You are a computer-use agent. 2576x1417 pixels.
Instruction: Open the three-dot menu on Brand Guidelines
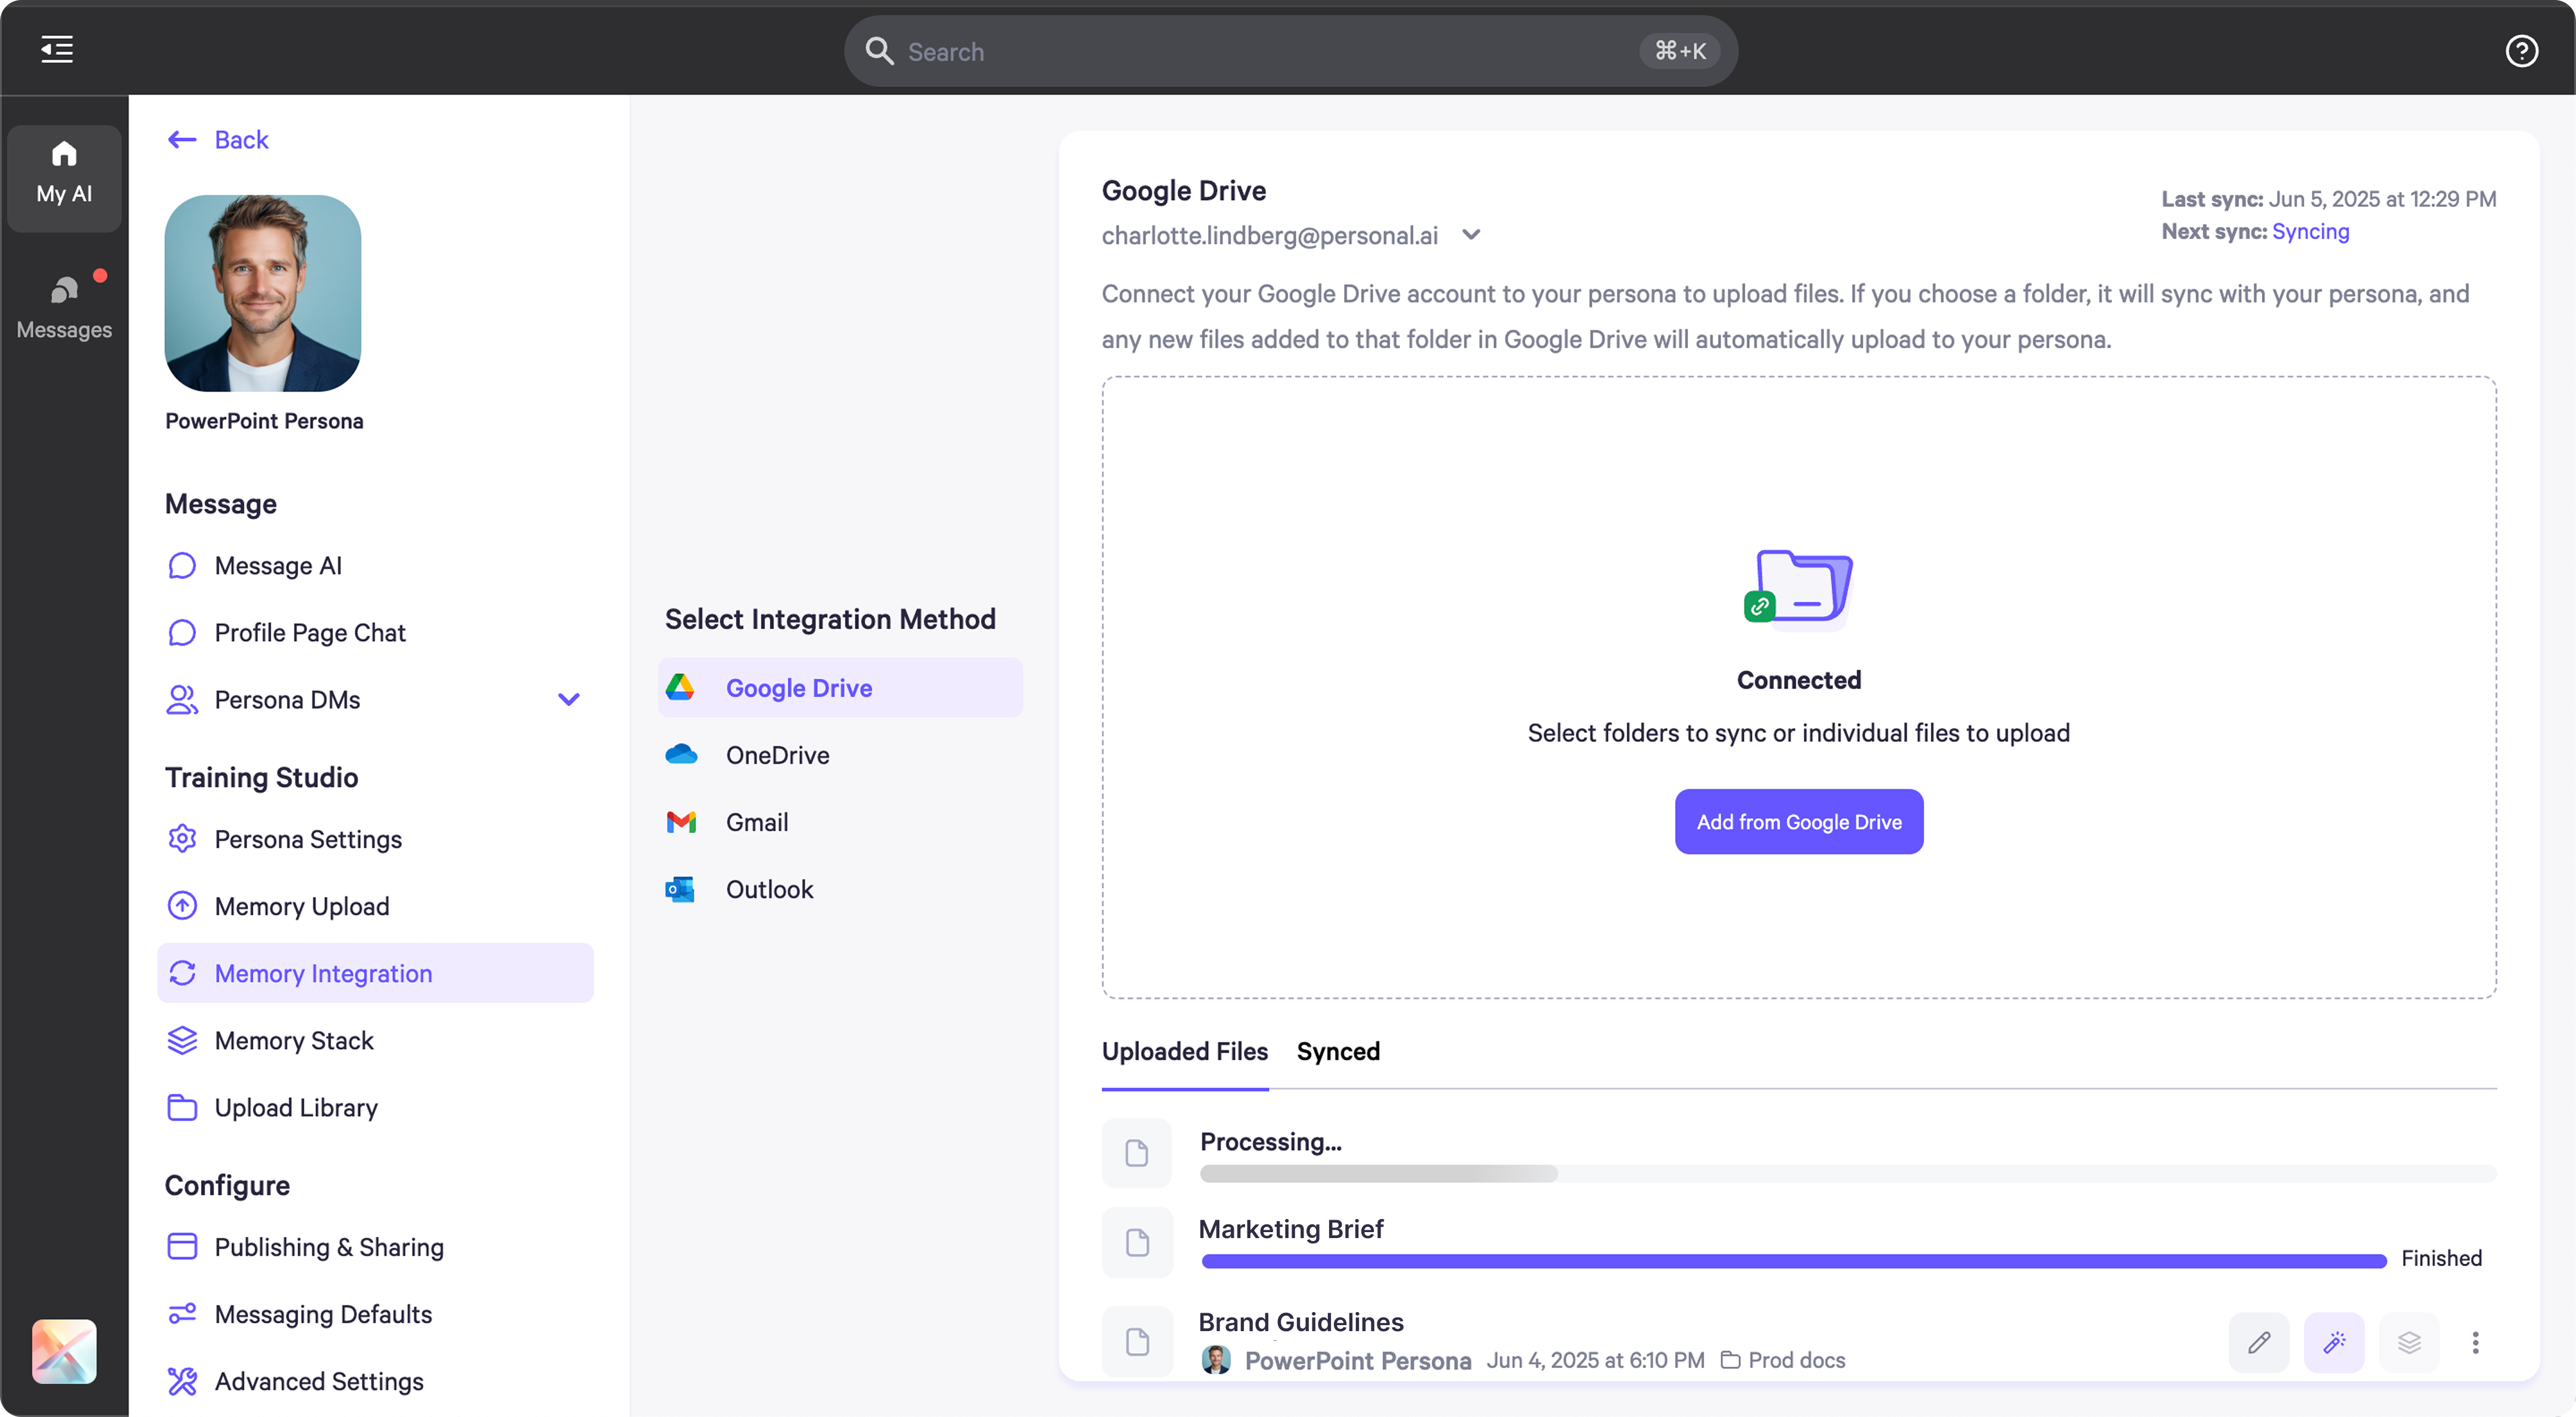2475,1342
